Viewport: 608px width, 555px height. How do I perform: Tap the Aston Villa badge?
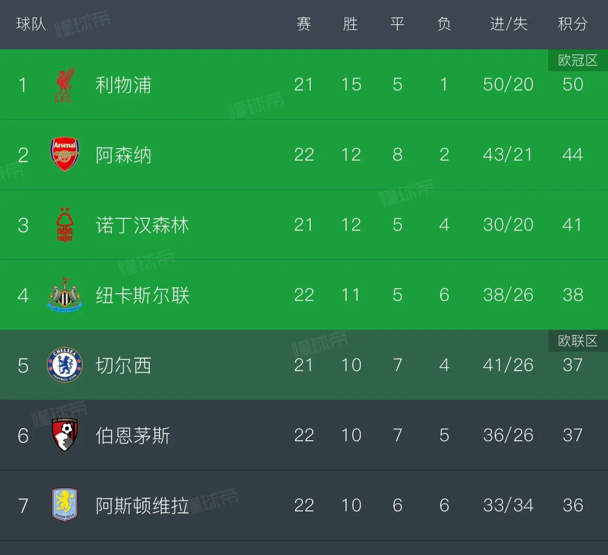tap(64, 505)
